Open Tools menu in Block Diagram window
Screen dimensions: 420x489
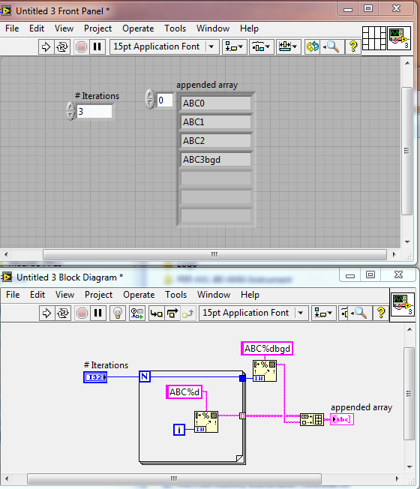click(175, 295)
